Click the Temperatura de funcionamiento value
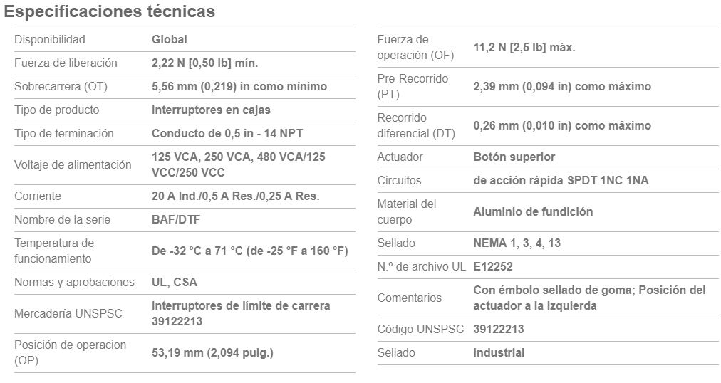Viewport: 721px width, 383px height. pyautogui.click(x=249, y=251)
